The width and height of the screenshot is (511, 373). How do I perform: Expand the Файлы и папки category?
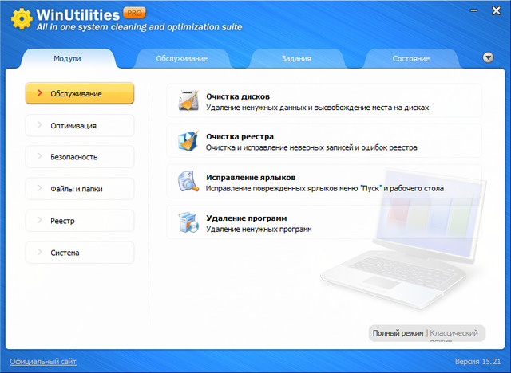click(x=79, y=189)
